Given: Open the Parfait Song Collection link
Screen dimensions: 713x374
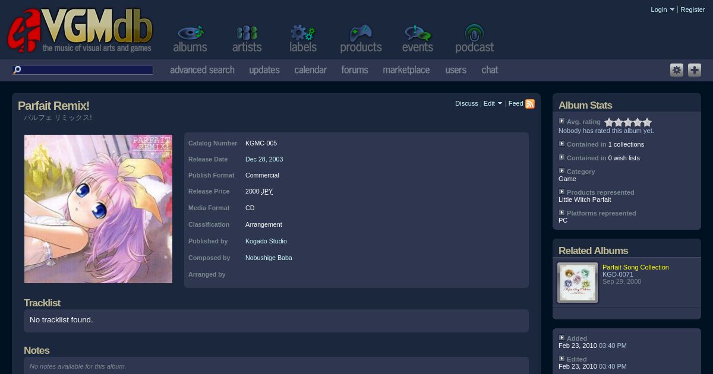Looking at the screenshot, I should (x=635, y=267).
